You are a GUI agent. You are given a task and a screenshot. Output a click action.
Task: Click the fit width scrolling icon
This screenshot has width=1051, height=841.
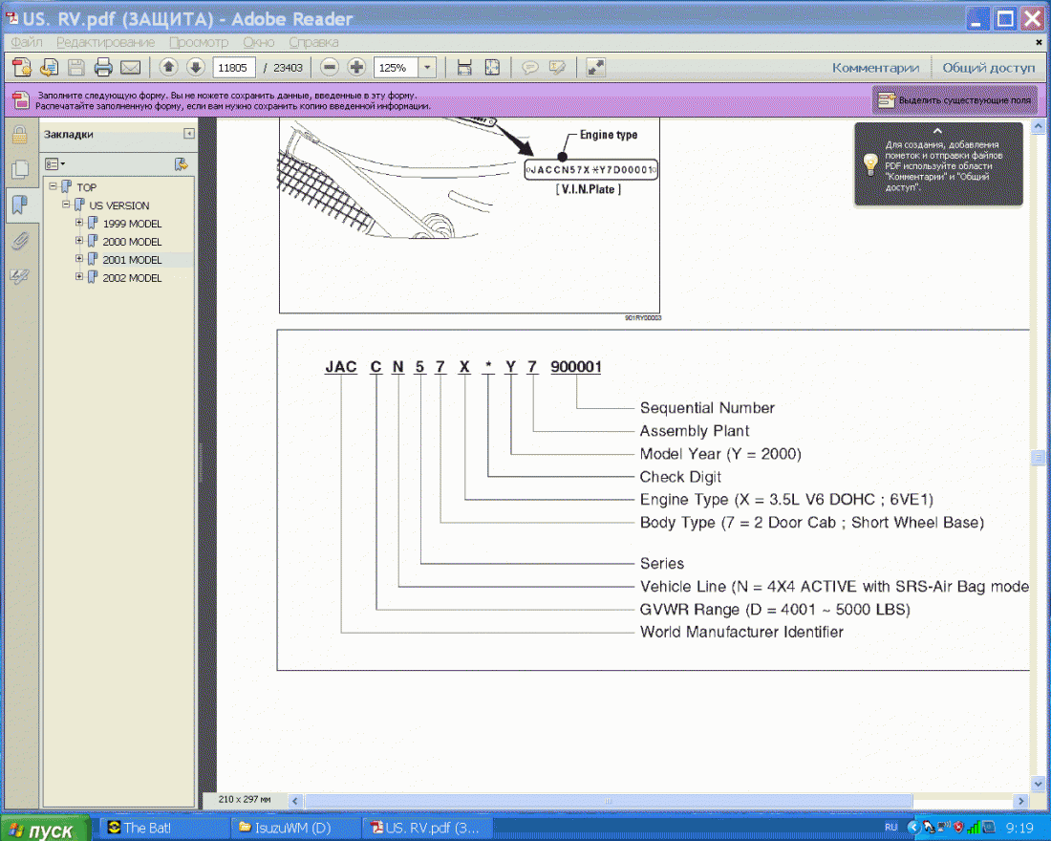pyautogui.click(x=463, y=67)
